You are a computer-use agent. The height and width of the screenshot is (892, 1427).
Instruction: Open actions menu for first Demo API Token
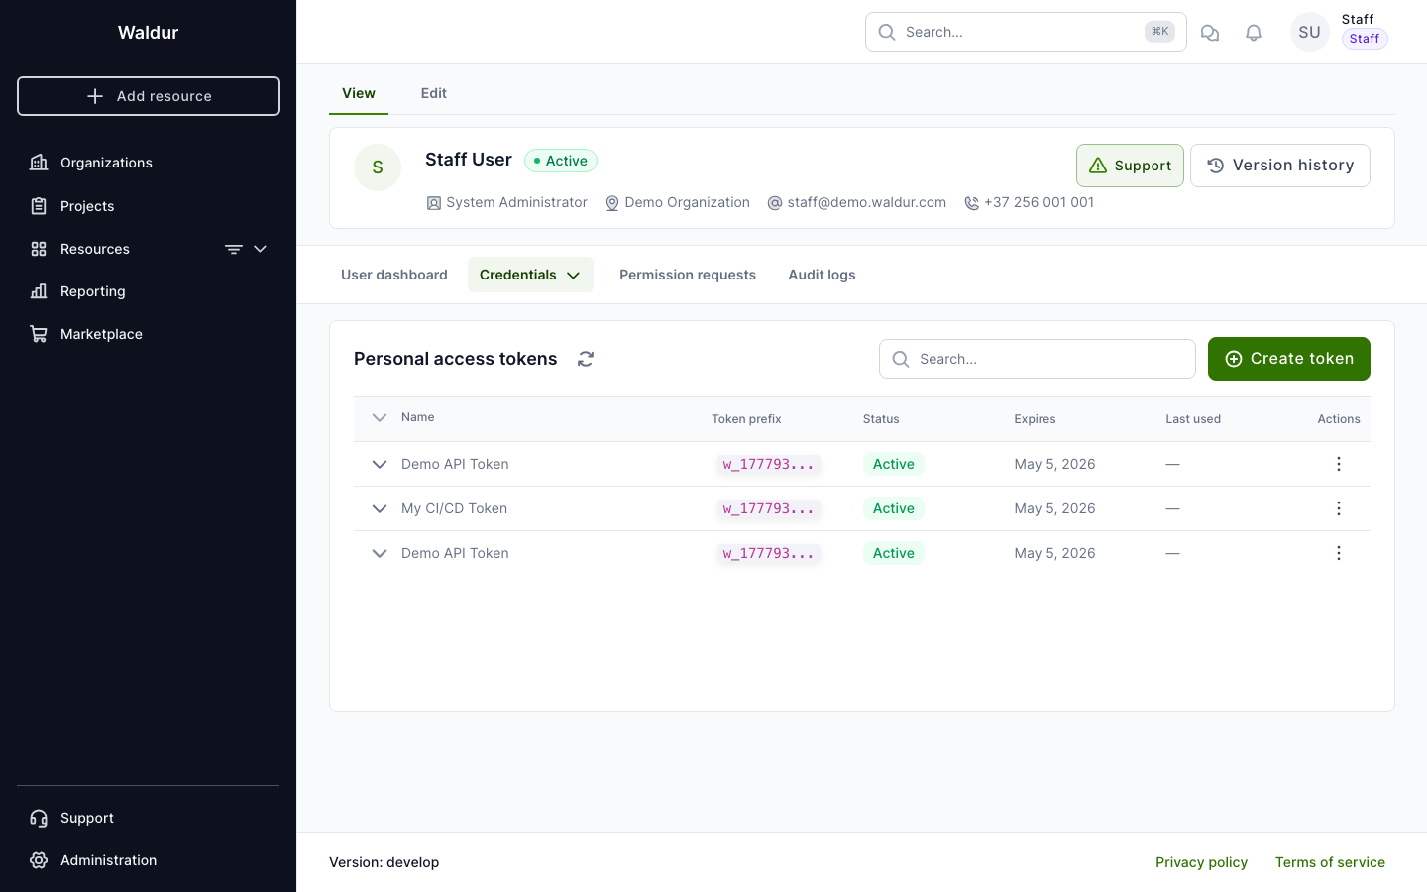point(1338,464)
